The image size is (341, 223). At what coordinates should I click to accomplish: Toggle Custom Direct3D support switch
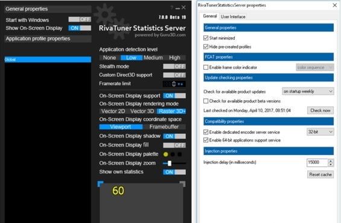(174, 75)
